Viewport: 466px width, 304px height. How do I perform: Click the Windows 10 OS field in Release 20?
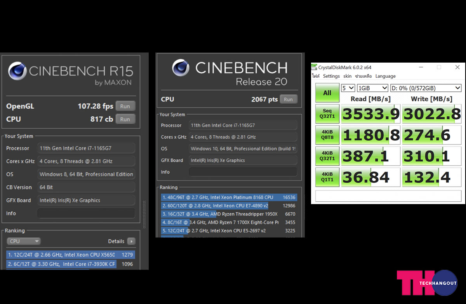tap(243, 149)
